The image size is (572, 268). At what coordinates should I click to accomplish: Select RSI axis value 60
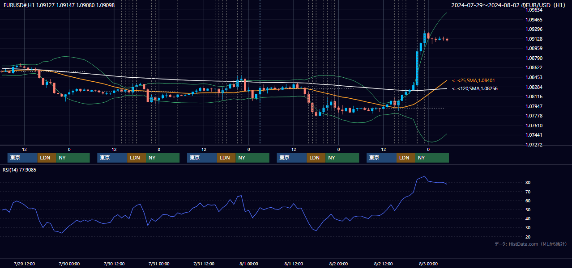(x=528, y=201)
